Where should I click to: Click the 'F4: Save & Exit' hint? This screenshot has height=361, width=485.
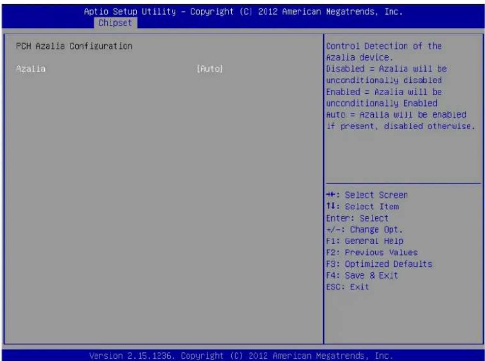pyautogui.click(x=362, y=275)
